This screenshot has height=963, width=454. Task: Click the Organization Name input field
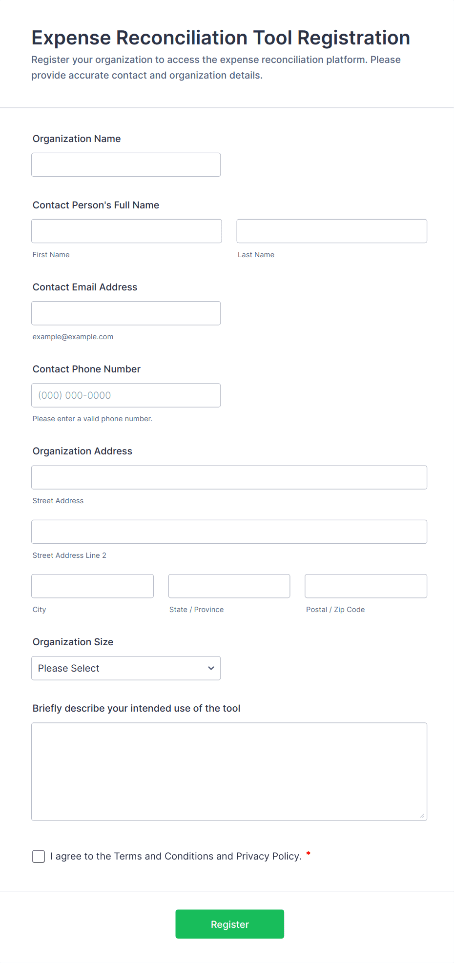click(125, 164)
